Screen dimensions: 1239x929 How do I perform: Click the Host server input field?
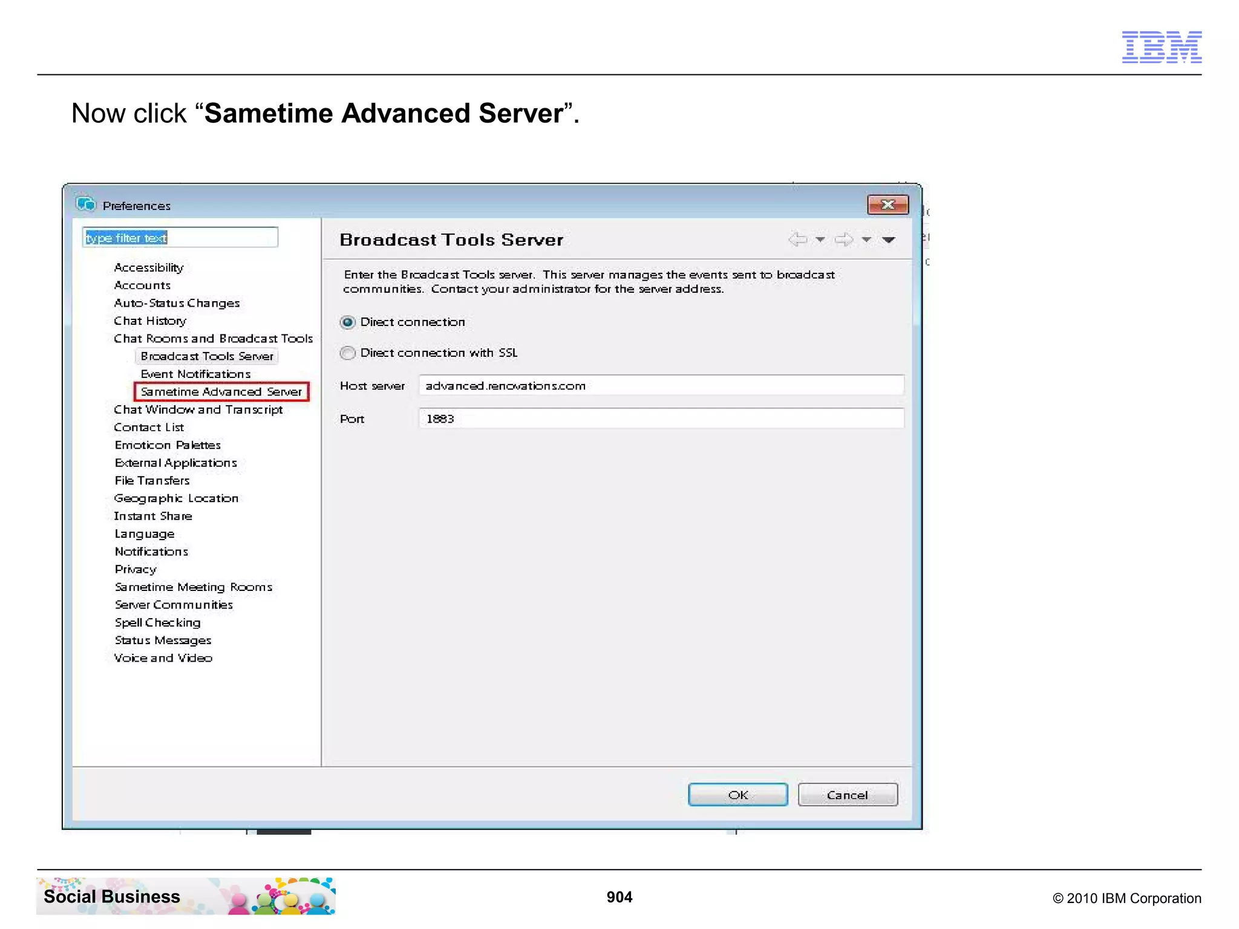coord(661,385)
